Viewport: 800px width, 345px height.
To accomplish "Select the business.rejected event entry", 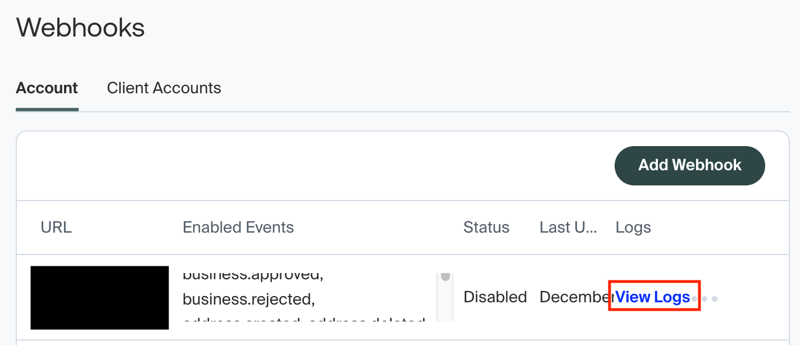I will (249, 299).
